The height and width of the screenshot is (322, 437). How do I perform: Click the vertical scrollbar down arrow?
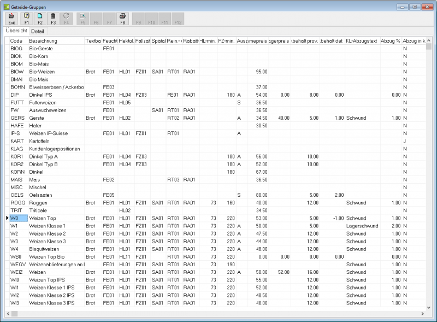point(429,307)
